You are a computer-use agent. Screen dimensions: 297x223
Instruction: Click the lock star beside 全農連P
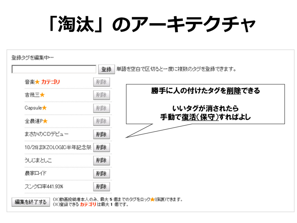coord(45,121)
